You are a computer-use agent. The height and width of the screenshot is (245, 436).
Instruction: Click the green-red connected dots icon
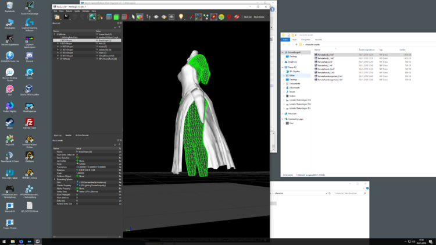tap(100, 17)
